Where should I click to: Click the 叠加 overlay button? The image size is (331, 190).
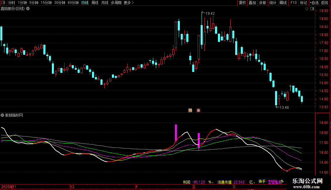pyautogui.click(x=252, y=3)
